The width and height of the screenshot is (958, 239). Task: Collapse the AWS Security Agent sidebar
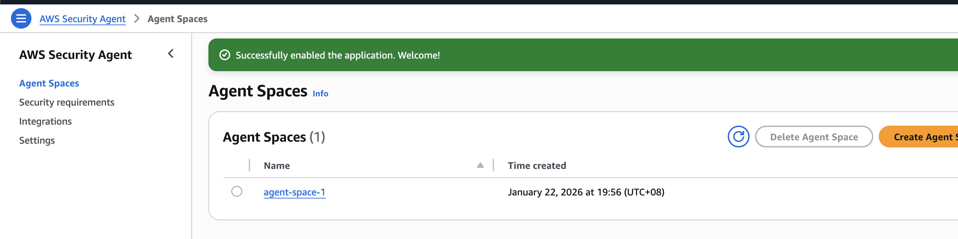pos(171,54)
